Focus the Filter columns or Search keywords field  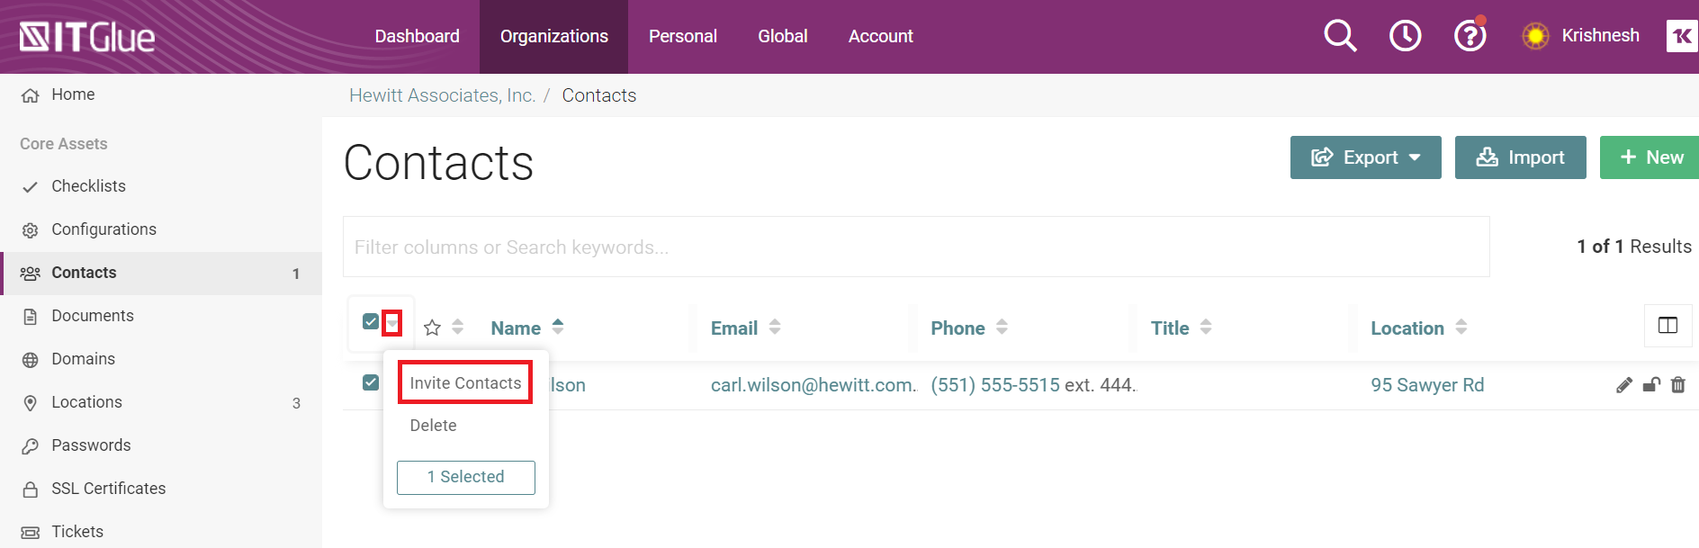pyautogui.click(x=916, y=247)
